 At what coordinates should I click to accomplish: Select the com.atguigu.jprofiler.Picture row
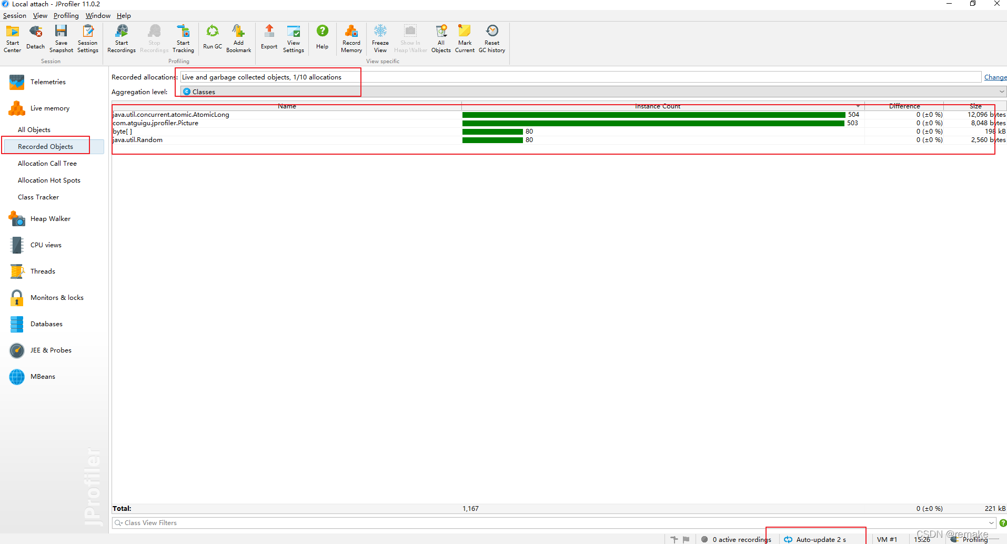tap(559, 123)
